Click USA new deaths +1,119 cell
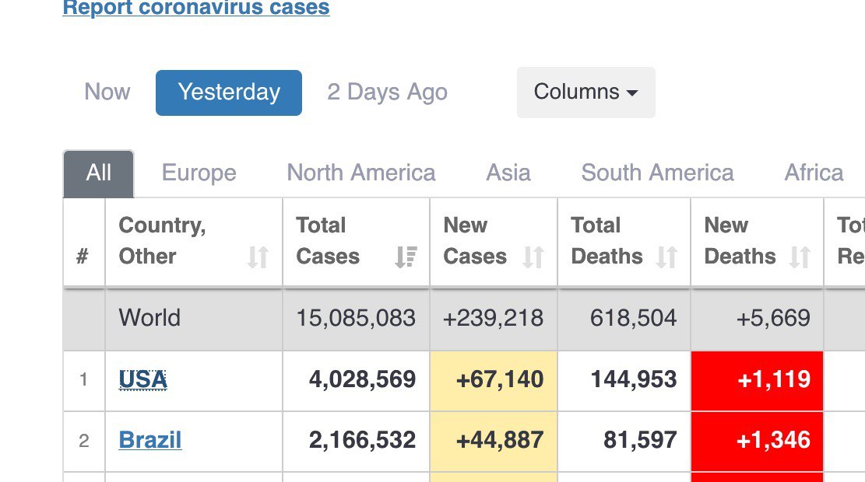 [x=757, y=381]
